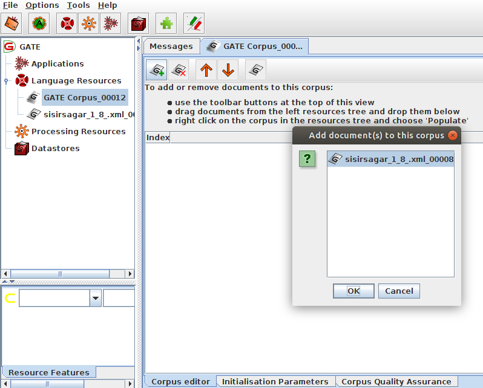Move document up with orange arrow
This screenshot has width=483, height=388.
tap(206, 70)
